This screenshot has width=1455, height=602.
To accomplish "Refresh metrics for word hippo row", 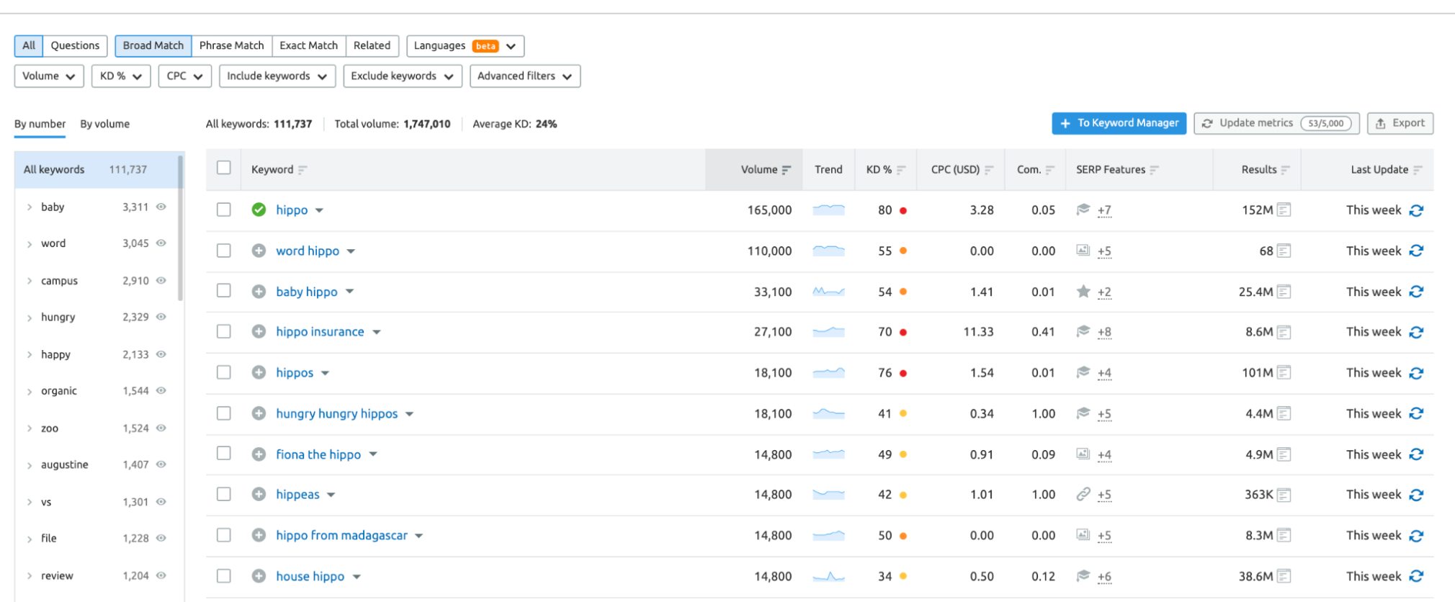I will tap(1416, 251).
